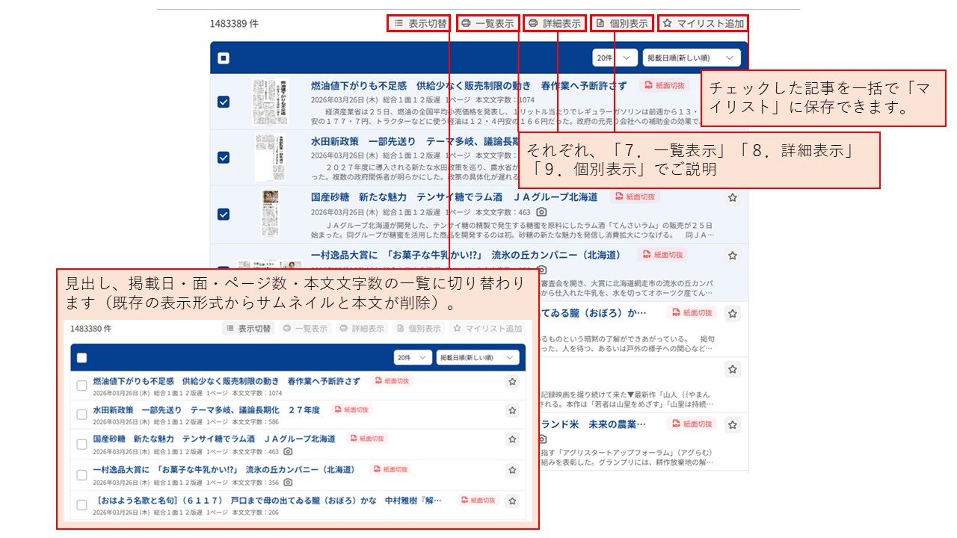The width and height of the screenshot is (957, 538).
Task: Click マイリスト追加 star button in main toolbar
Action: (x=703, y=23)
